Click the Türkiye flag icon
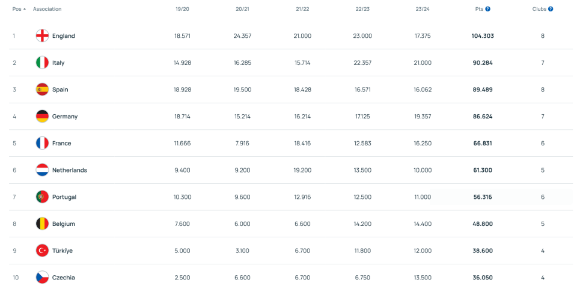This screenshot has height=289, width=577. (x=42, y=251)
